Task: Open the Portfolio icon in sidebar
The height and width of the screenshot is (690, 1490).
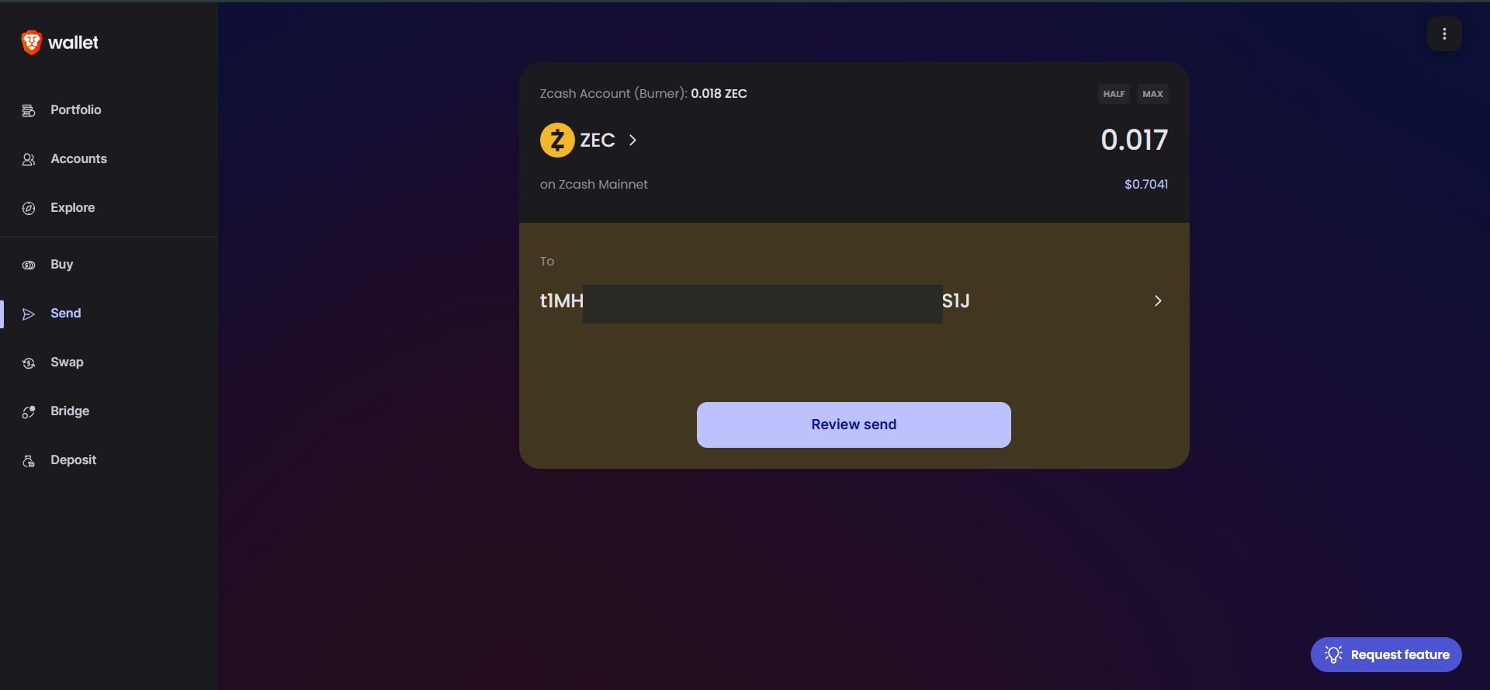Action: pos(29,110)
